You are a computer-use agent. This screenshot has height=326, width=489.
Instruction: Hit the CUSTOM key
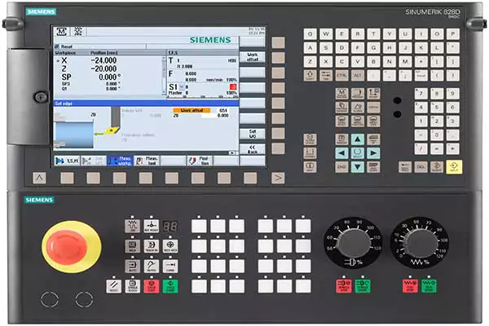coord(373,107)
